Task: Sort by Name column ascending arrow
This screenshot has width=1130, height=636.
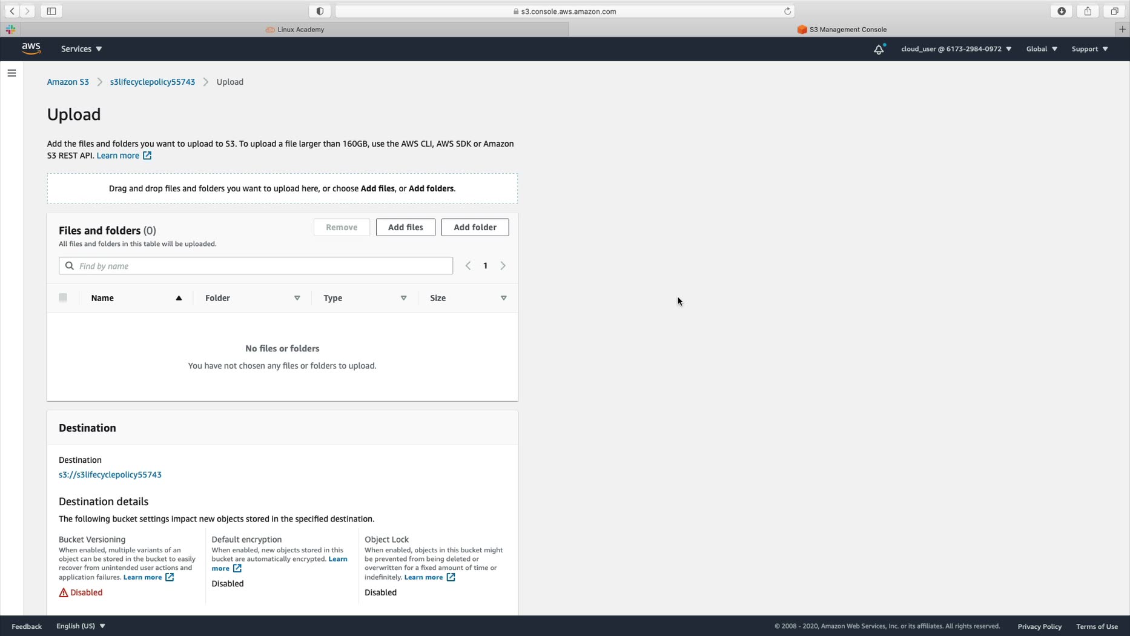Action: 179,298
